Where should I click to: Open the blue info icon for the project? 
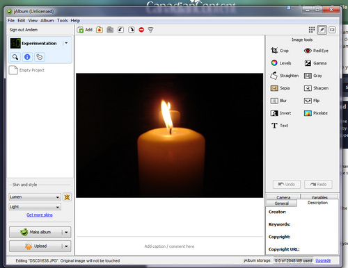pyautogui.click(x=27, y=57)
